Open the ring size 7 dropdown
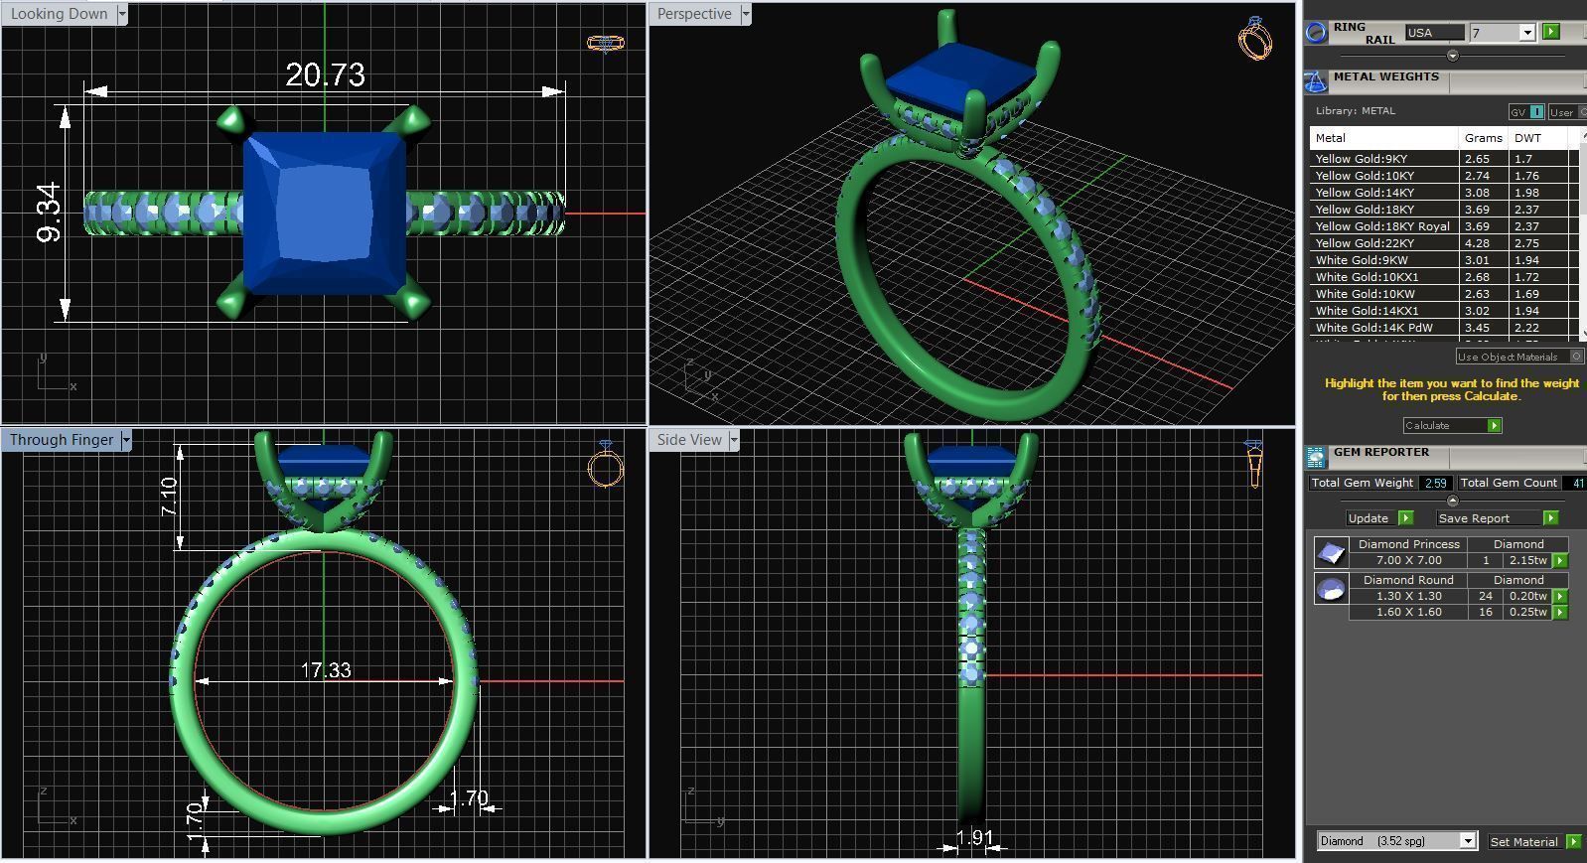Screen dimensions: 1587x863 pos(1527,33)
